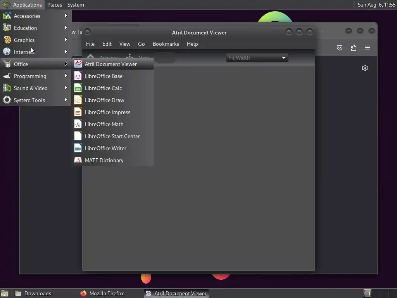Viewport: 397px width, 298px height.
Task: Expand the Programming category
Action: pos(35,76)
